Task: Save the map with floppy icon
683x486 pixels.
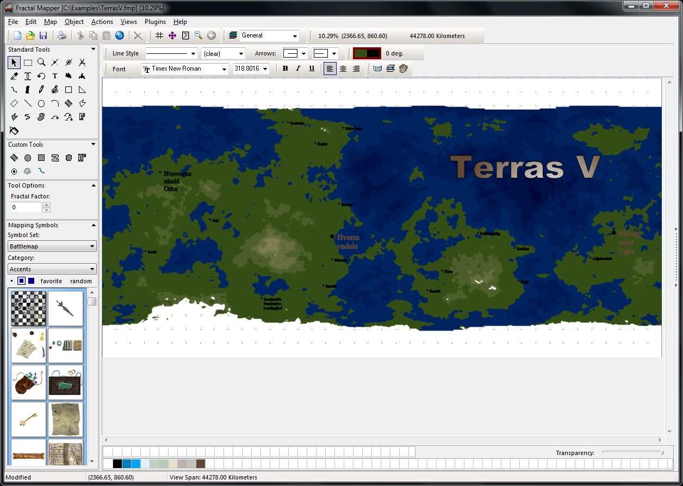Action: point(44,36)
